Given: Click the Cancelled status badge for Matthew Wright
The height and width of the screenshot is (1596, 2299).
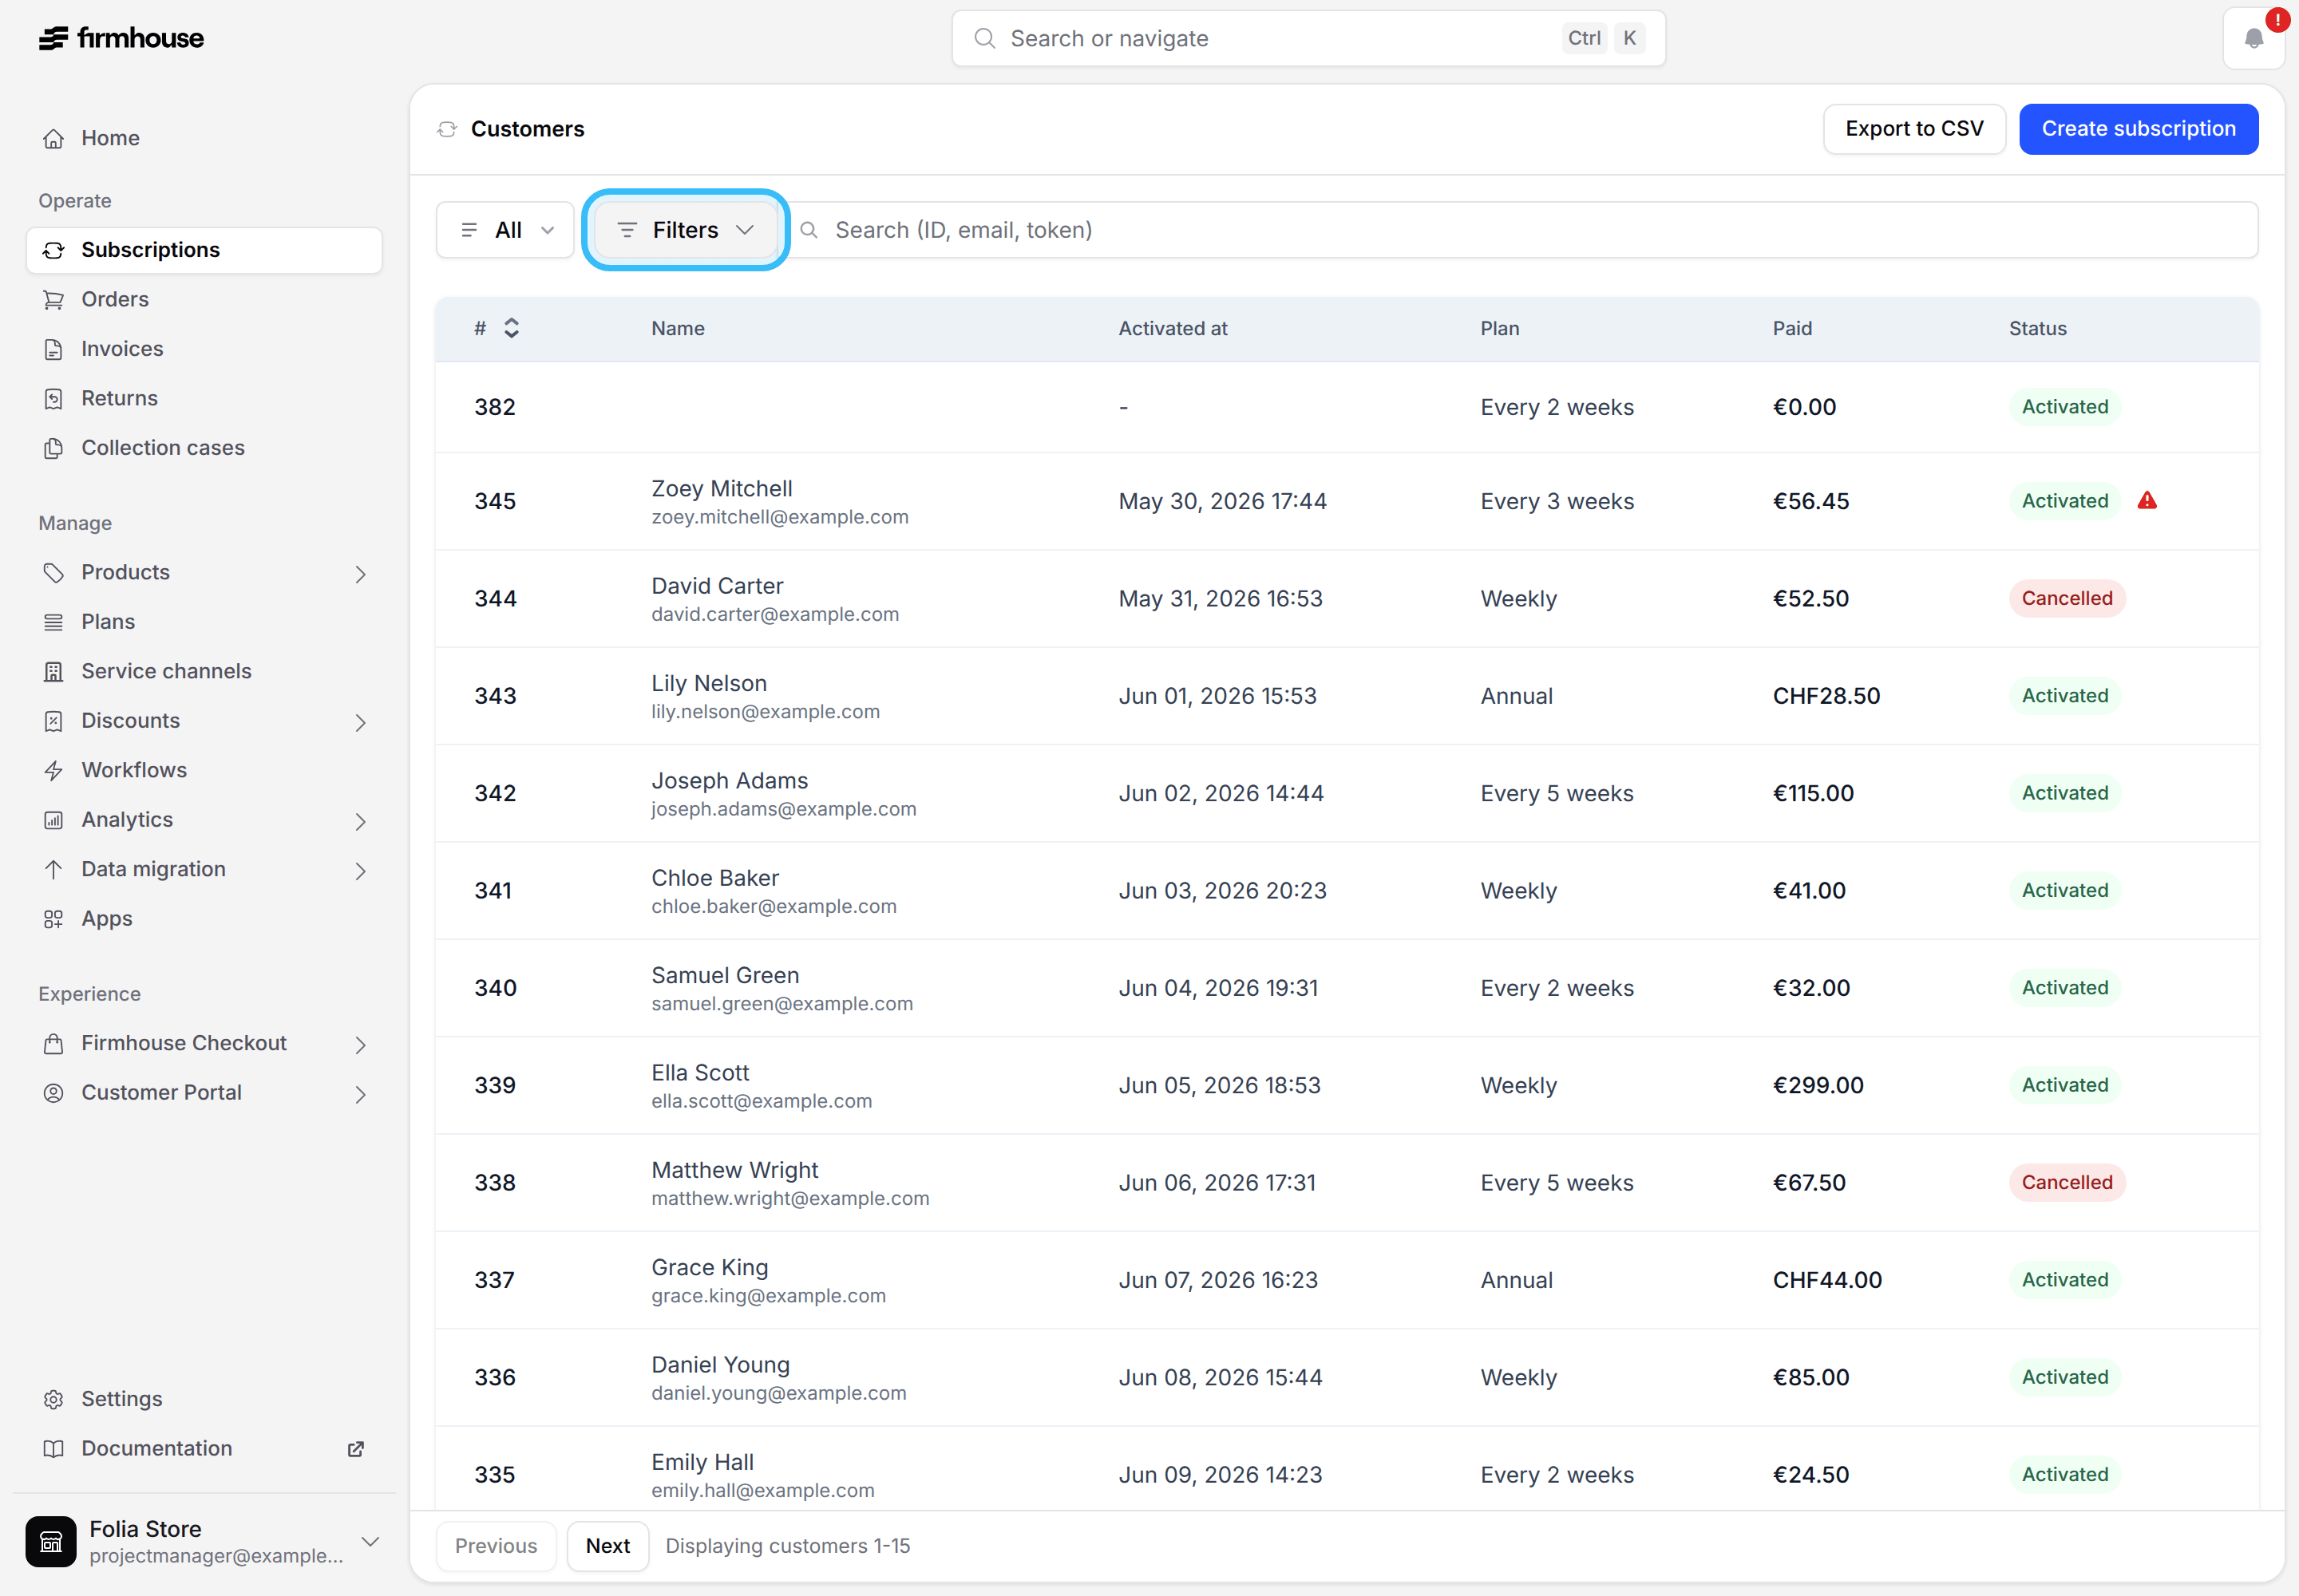Looking at the screenshot, I should (2067, 1183).
